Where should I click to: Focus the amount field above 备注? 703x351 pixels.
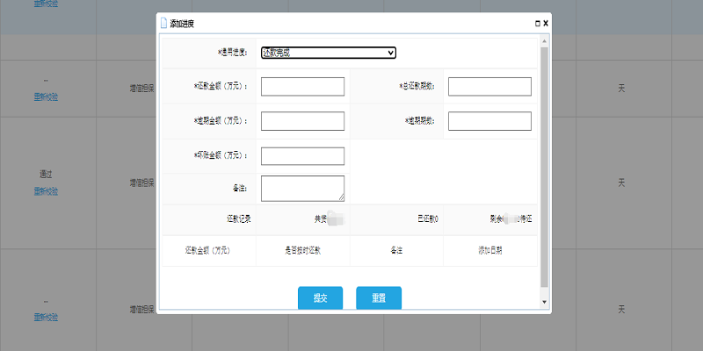pos(302,155)
